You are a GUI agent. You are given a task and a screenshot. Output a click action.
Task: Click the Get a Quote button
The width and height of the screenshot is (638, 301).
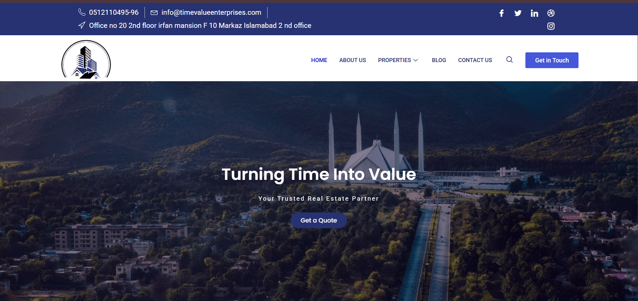point(319,220)
